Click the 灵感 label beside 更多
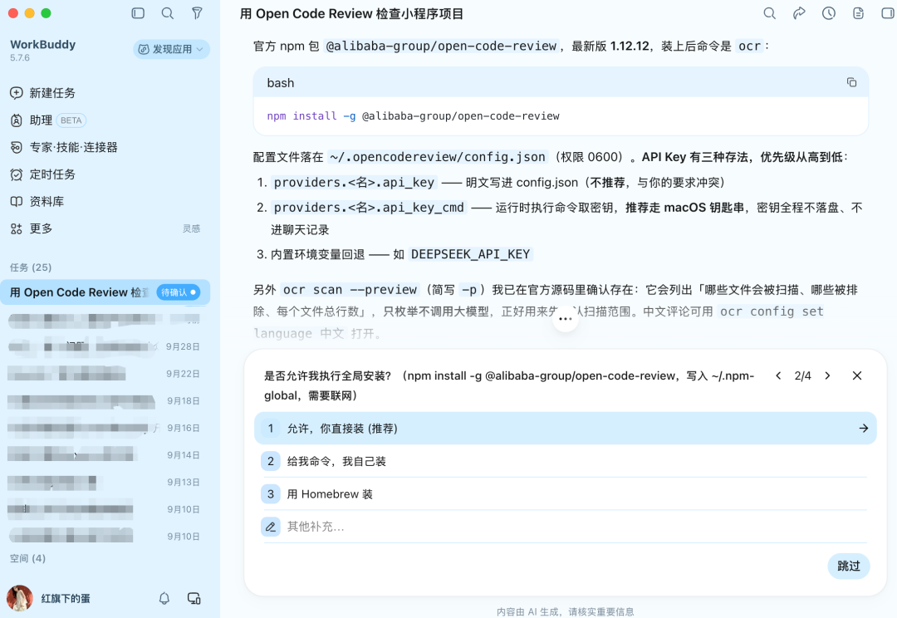Viewport: 897px width, 618px height. pos(191,229)
